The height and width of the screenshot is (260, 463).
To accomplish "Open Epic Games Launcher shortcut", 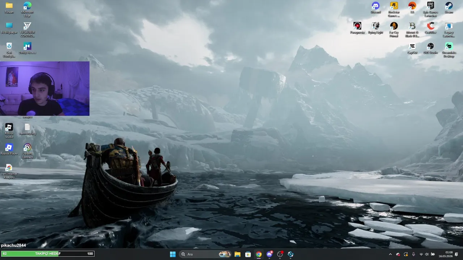I will [x=430, y=9].
